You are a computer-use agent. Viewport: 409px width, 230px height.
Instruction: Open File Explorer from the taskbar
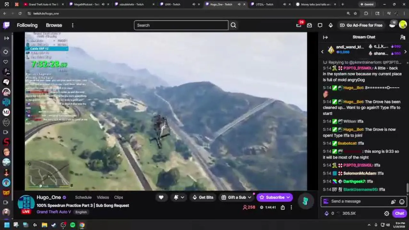coord(44,225)
